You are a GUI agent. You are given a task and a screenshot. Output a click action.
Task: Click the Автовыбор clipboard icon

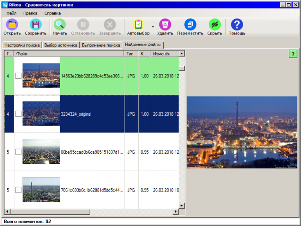tap(138, 24)
